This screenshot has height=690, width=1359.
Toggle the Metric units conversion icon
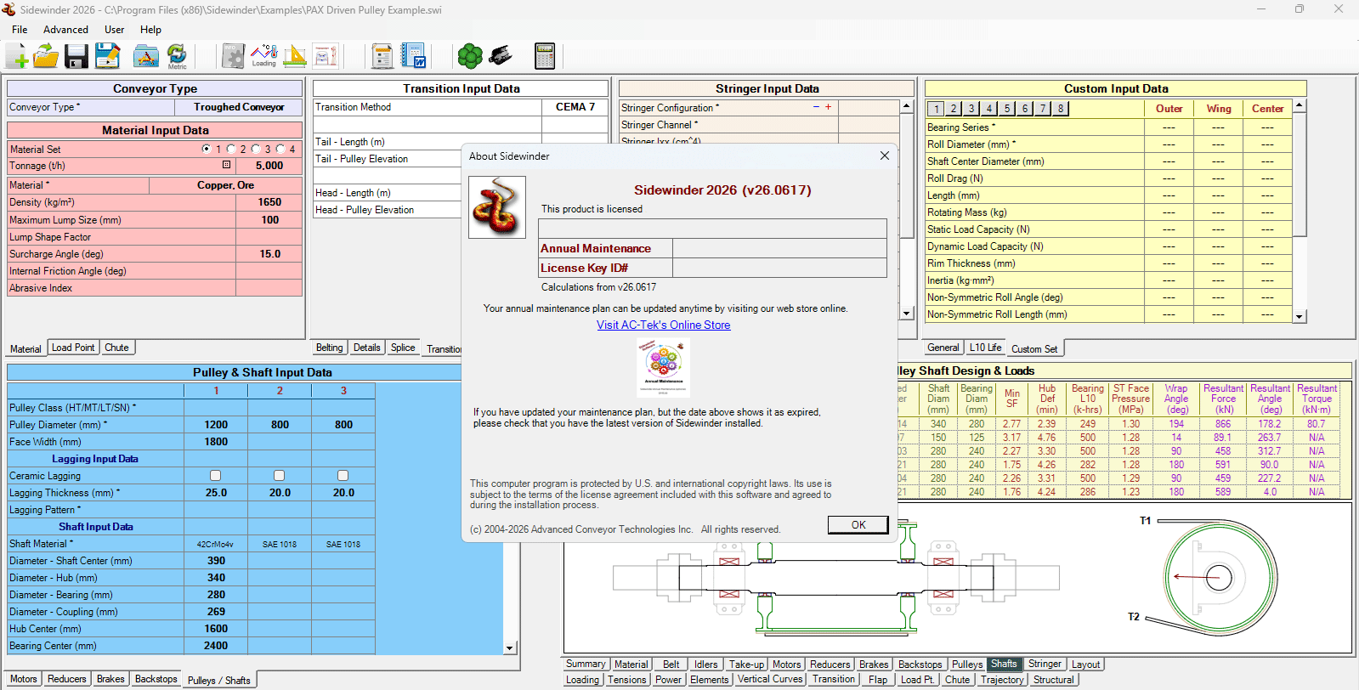click(x=177, y=57)
